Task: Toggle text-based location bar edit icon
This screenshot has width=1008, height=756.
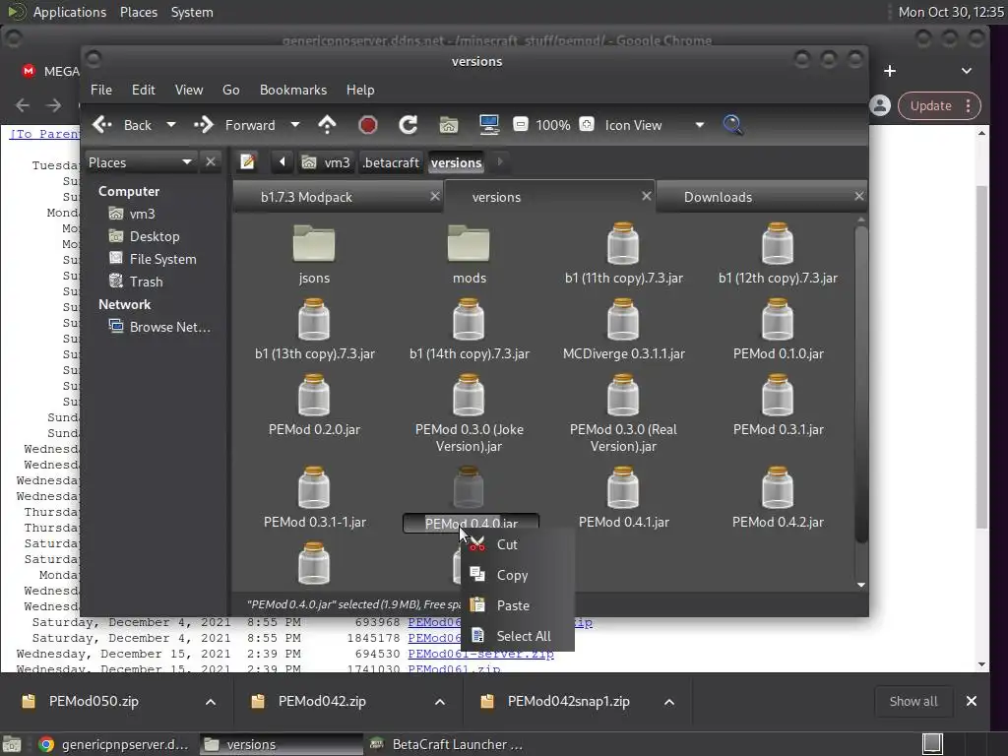Action: click(247, 162)
